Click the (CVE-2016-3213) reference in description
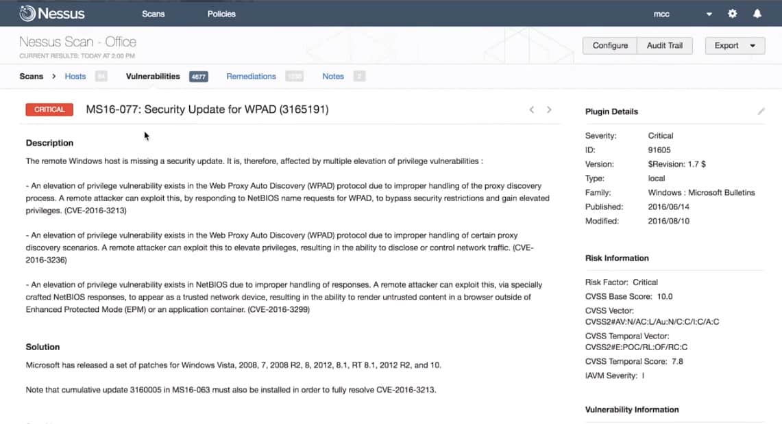This screenshot has height=424, width=782. (95, 211)
